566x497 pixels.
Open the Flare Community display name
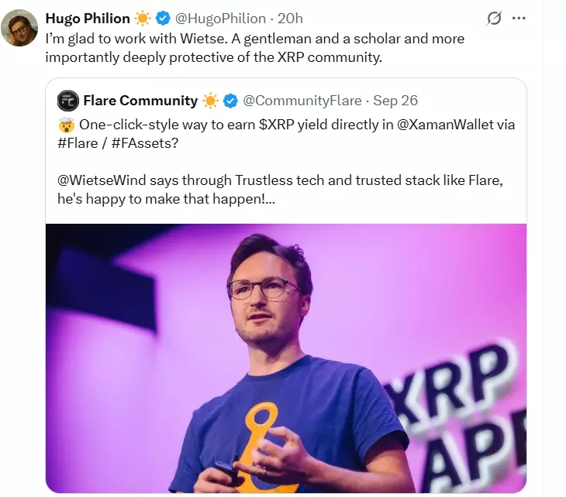pos(140,101)
